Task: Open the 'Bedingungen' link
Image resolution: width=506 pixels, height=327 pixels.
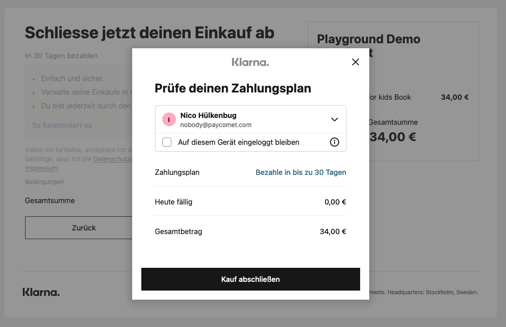Action: (45, 182)
